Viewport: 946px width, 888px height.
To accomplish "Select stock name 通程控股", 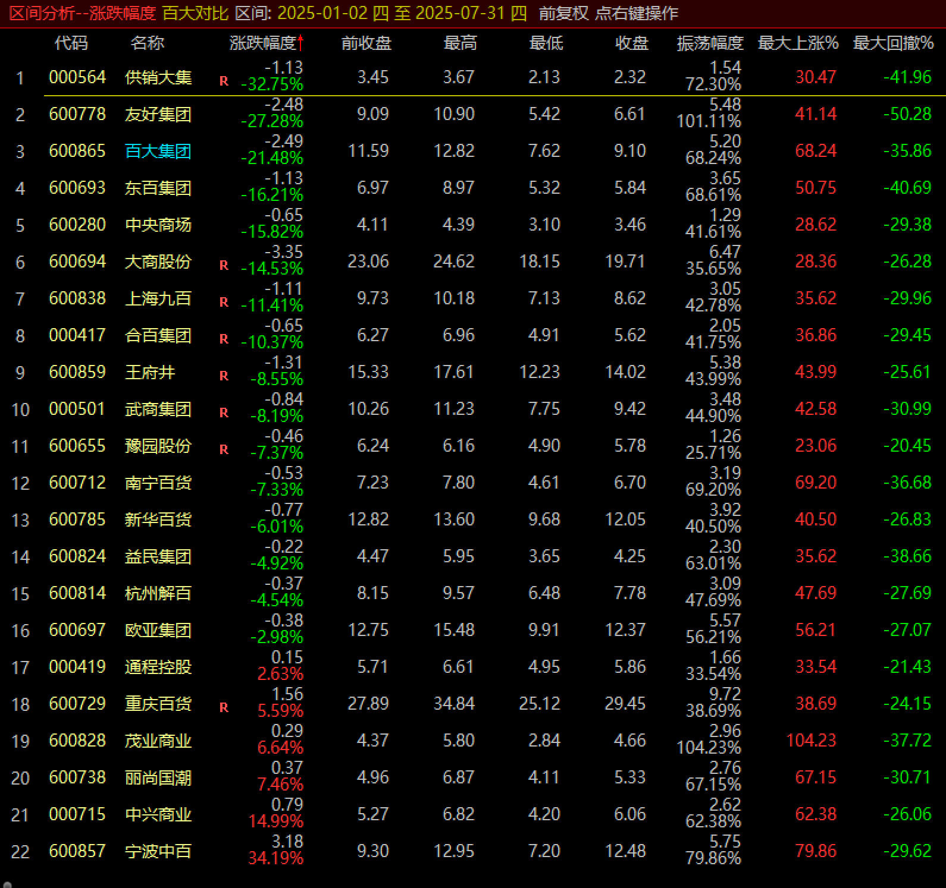I will (x=158, y=667).
